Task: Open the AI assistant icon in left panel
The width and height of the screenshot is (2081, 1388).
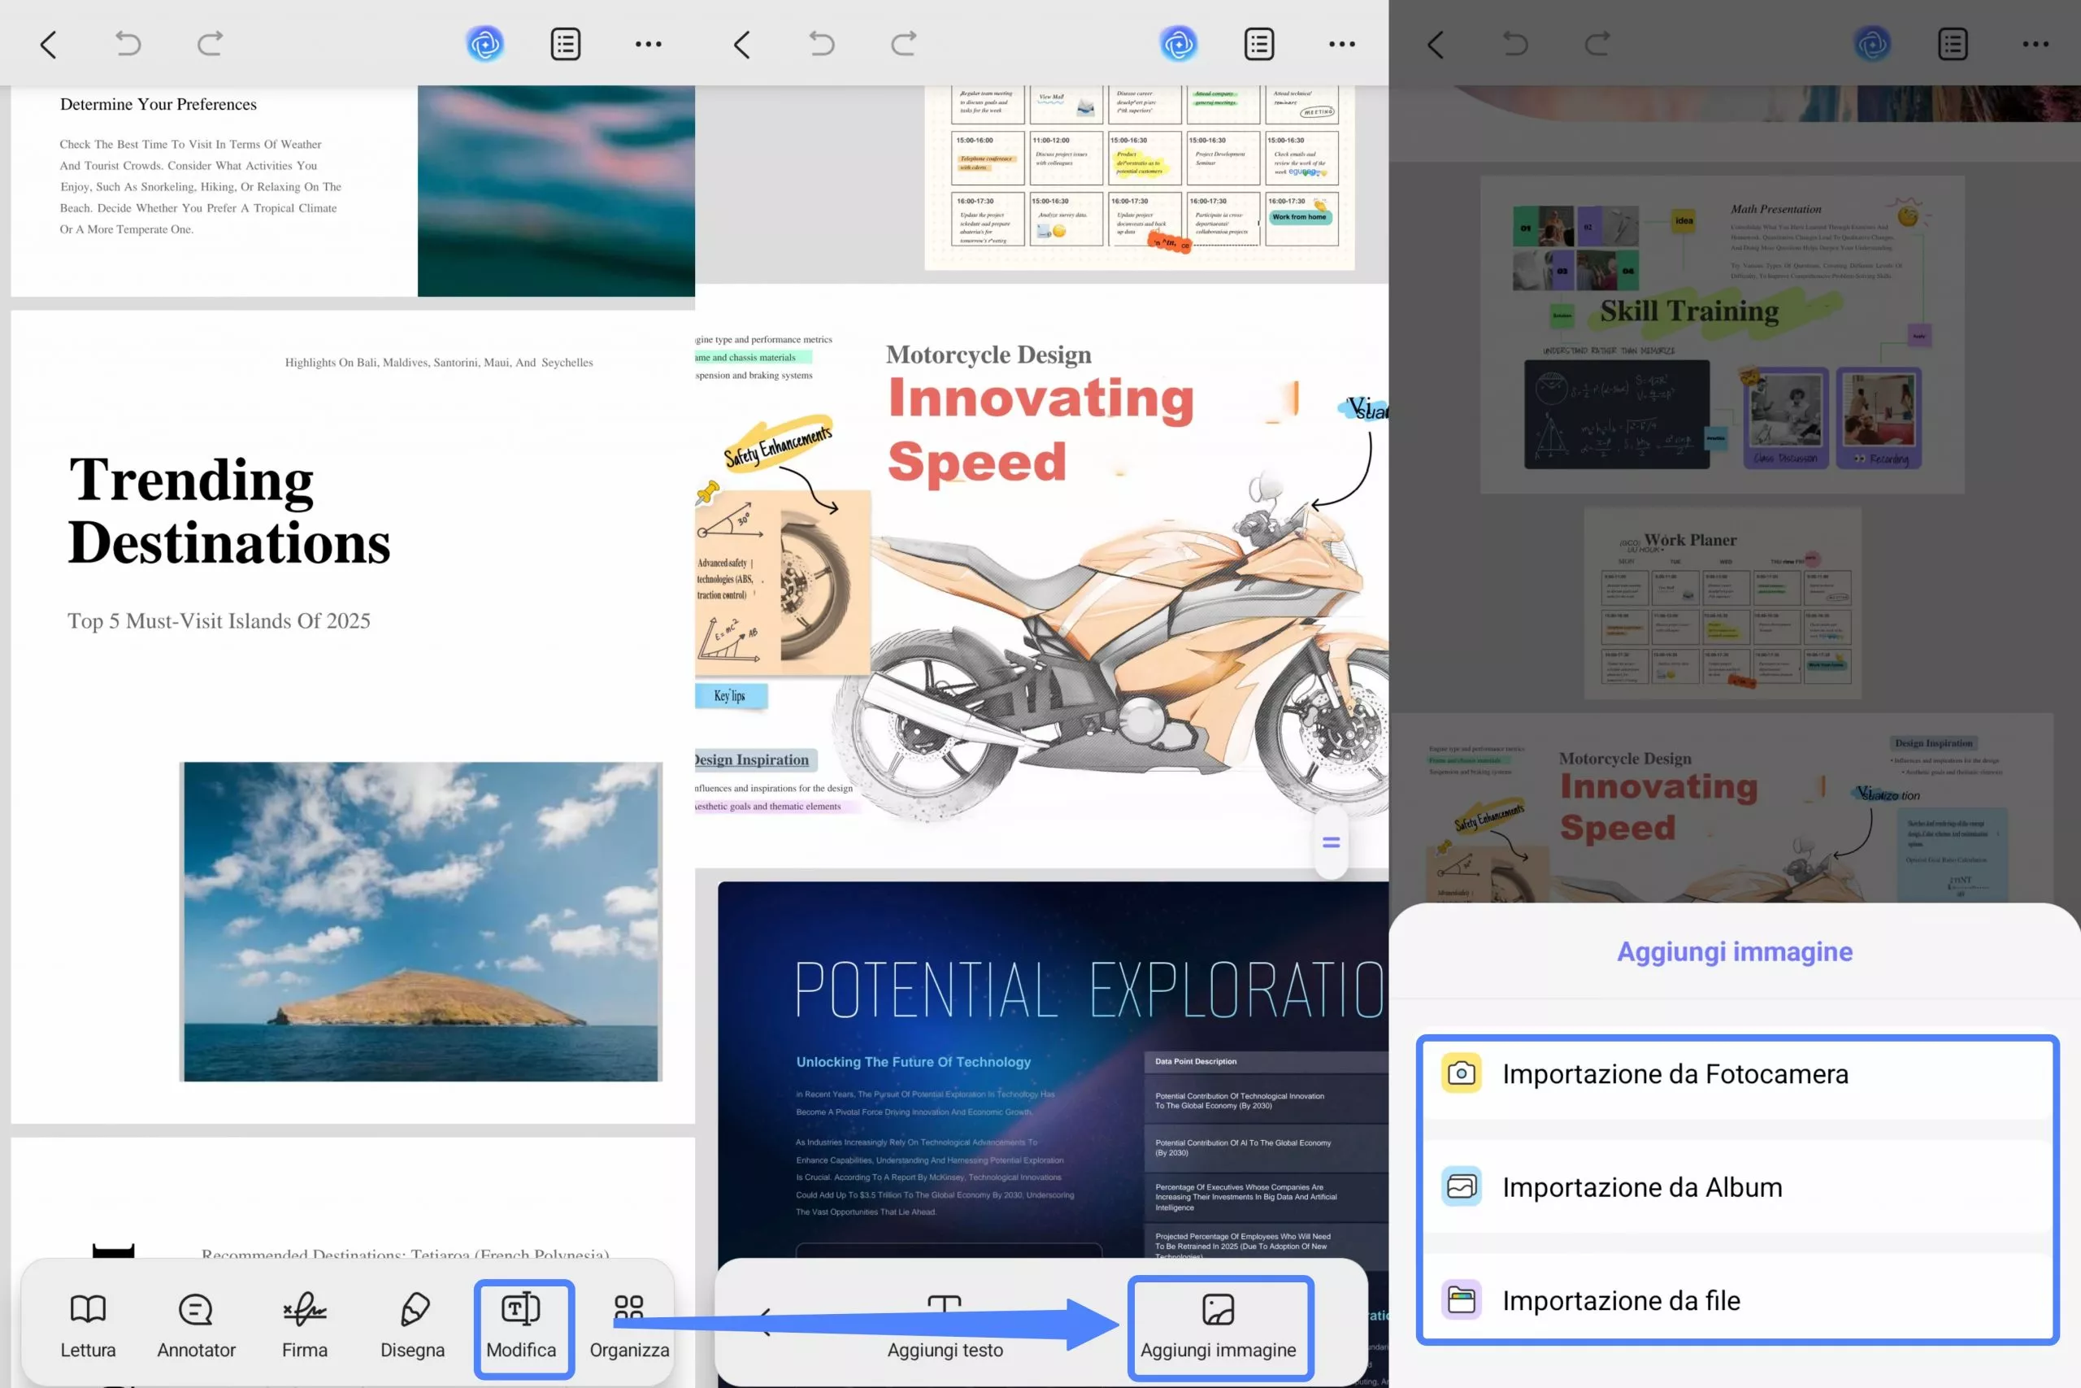Action: coord(484,43)
